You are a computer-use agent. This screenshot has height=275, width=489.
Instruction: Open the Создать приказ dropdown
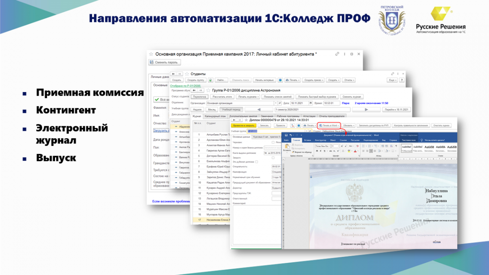point(313,80)
